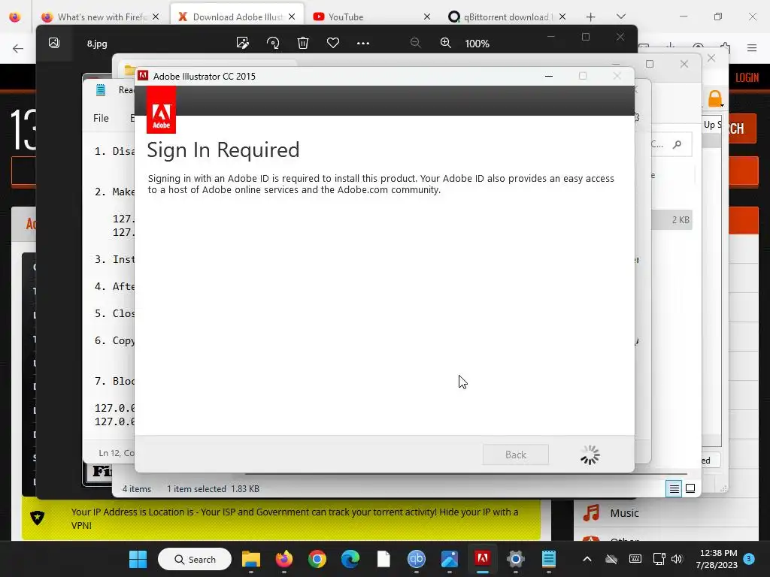Close the What's new with Firefox tab
Viewport: 770px width, 577px height.
tap(156, 17)
